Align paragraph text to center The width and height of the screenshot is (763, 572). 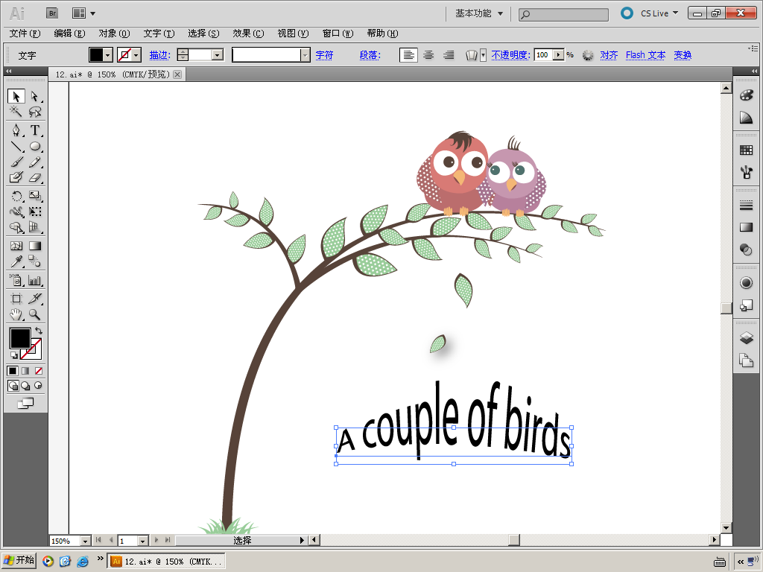tap(428, 55)
